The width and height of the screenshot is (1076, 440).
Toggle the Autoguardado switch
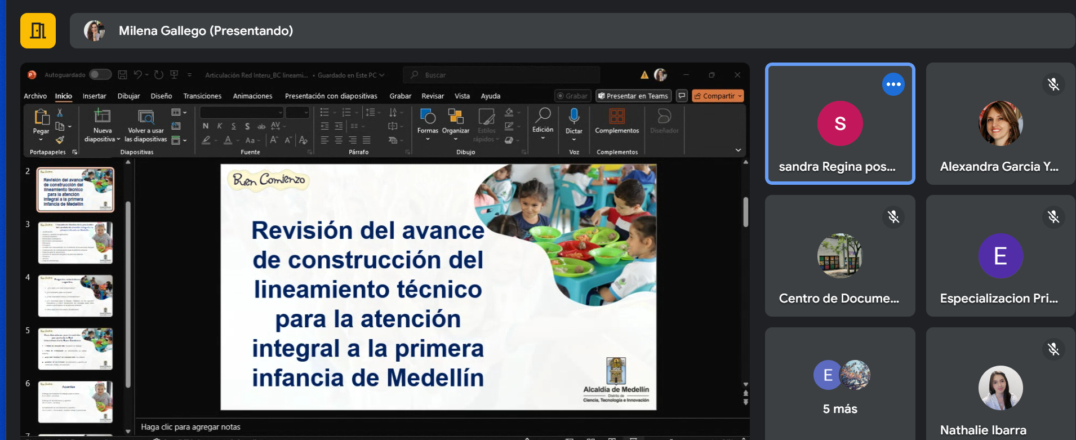pyautogui.click(x=100, y=75)
